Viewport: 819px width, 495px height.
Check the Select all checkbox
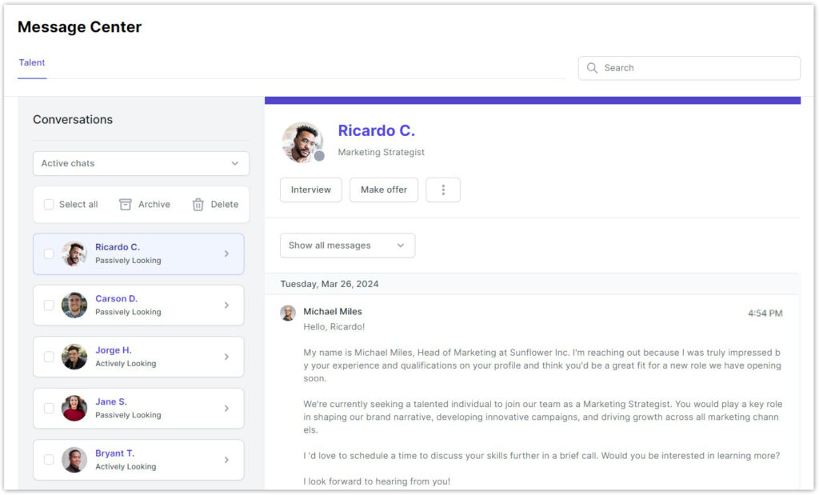(49, 205)
